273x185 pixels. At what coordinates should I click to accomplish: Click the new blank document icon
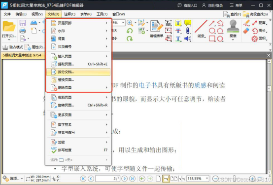(x=34, y=31)
